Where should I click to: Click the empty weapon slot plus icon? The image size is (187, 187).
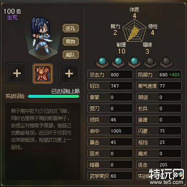(x=17, y=73)
